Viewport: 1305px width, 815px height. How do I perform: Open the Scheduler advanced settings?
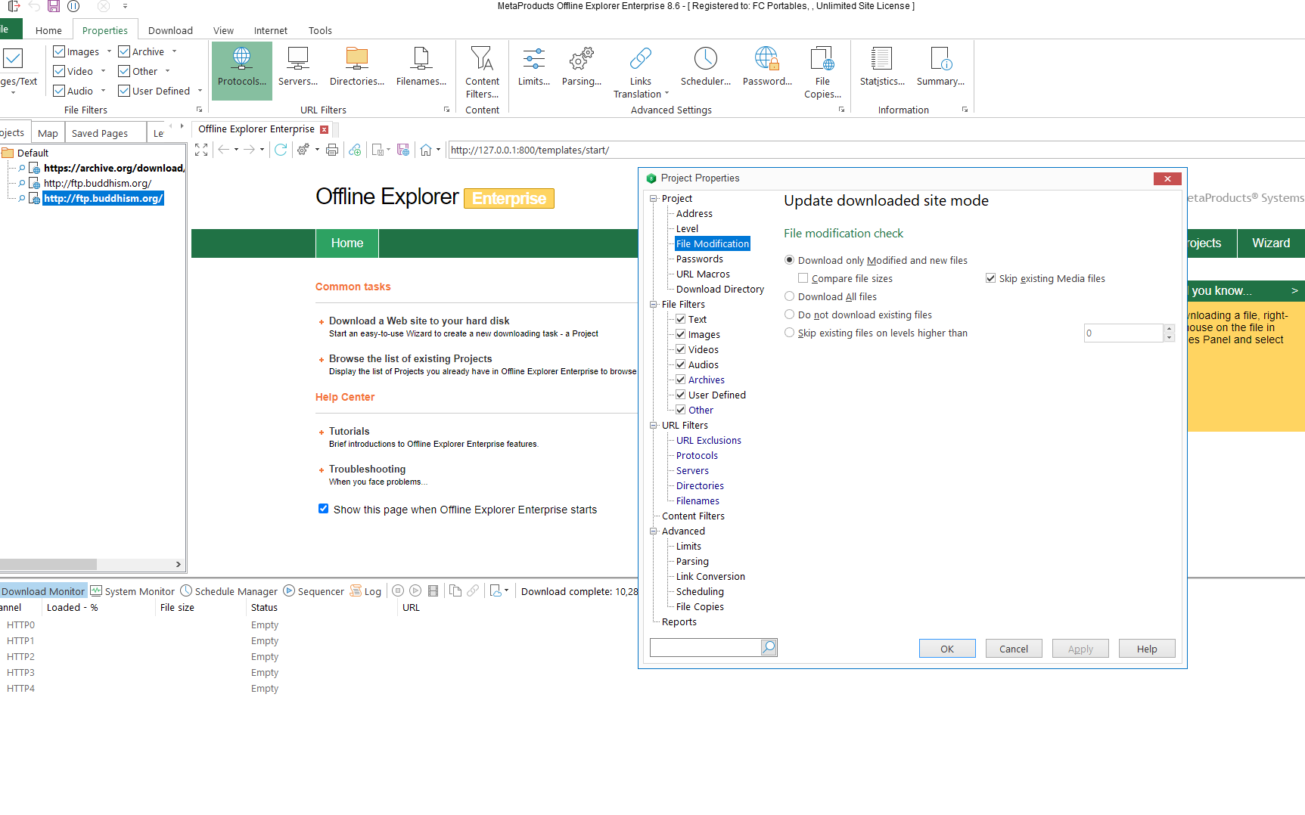(705, 68)
